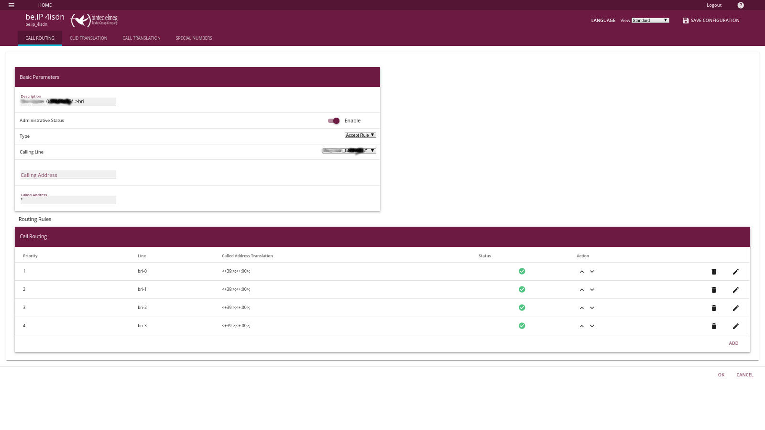Toggle Administrative Status Enable switch
Image resolution: width=765 pixels, height=430 pixels.
[334, 121]
